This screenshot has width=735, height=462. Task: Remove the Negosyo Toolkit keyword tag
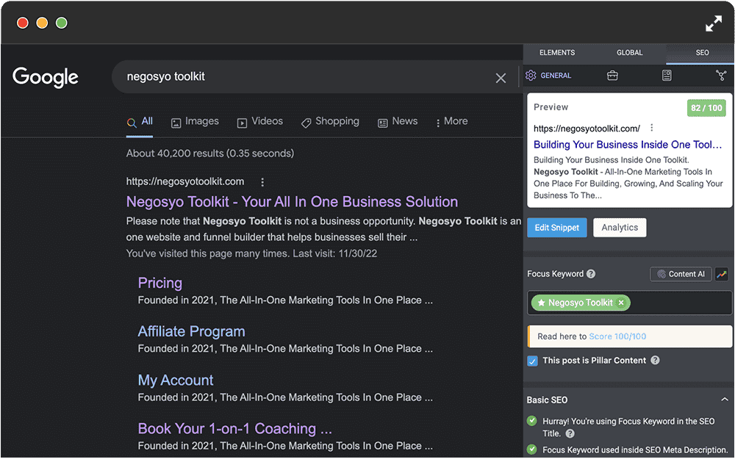pos(621,303)
